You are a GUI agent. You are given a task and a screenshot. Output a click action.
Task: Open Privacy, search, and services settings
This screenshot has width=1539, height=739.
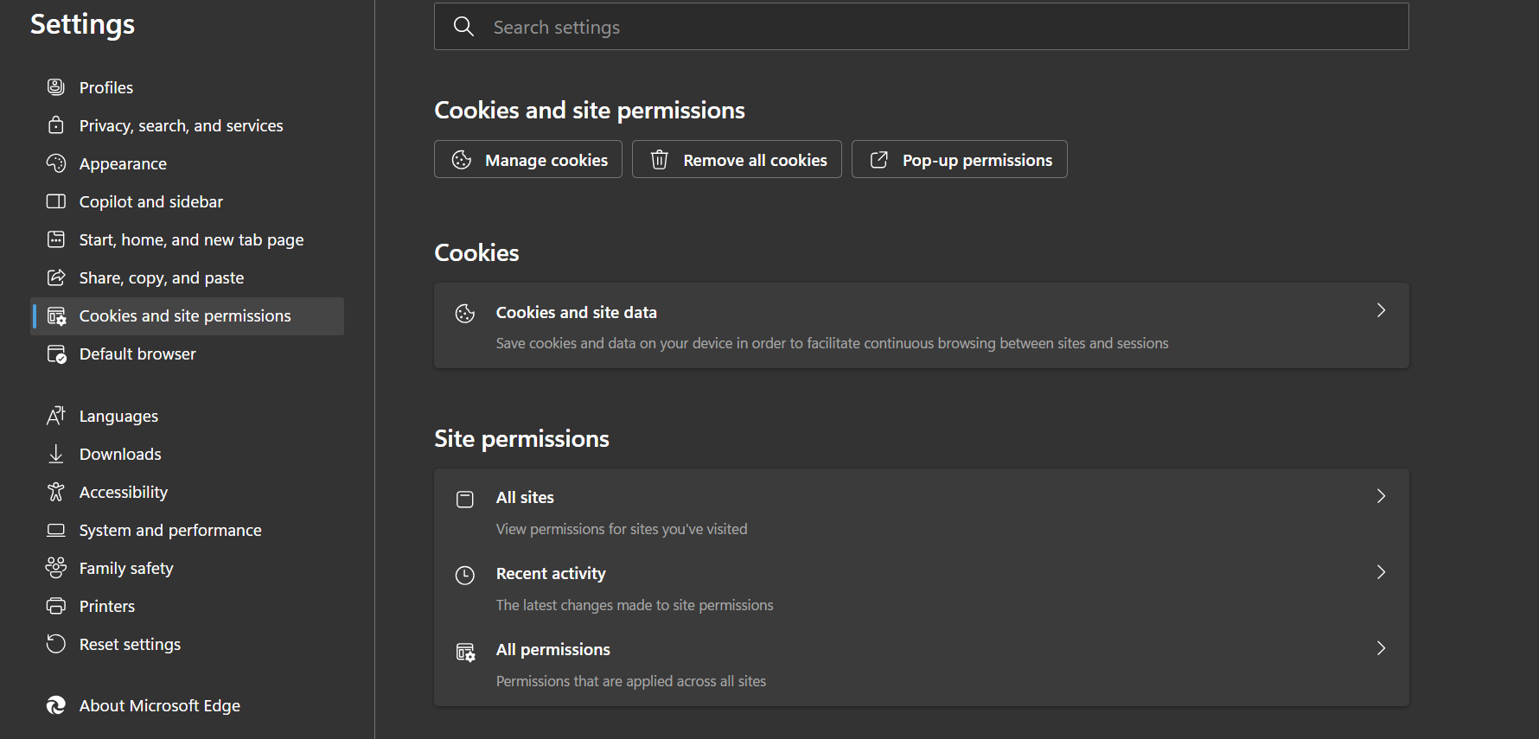coord(181,125)
